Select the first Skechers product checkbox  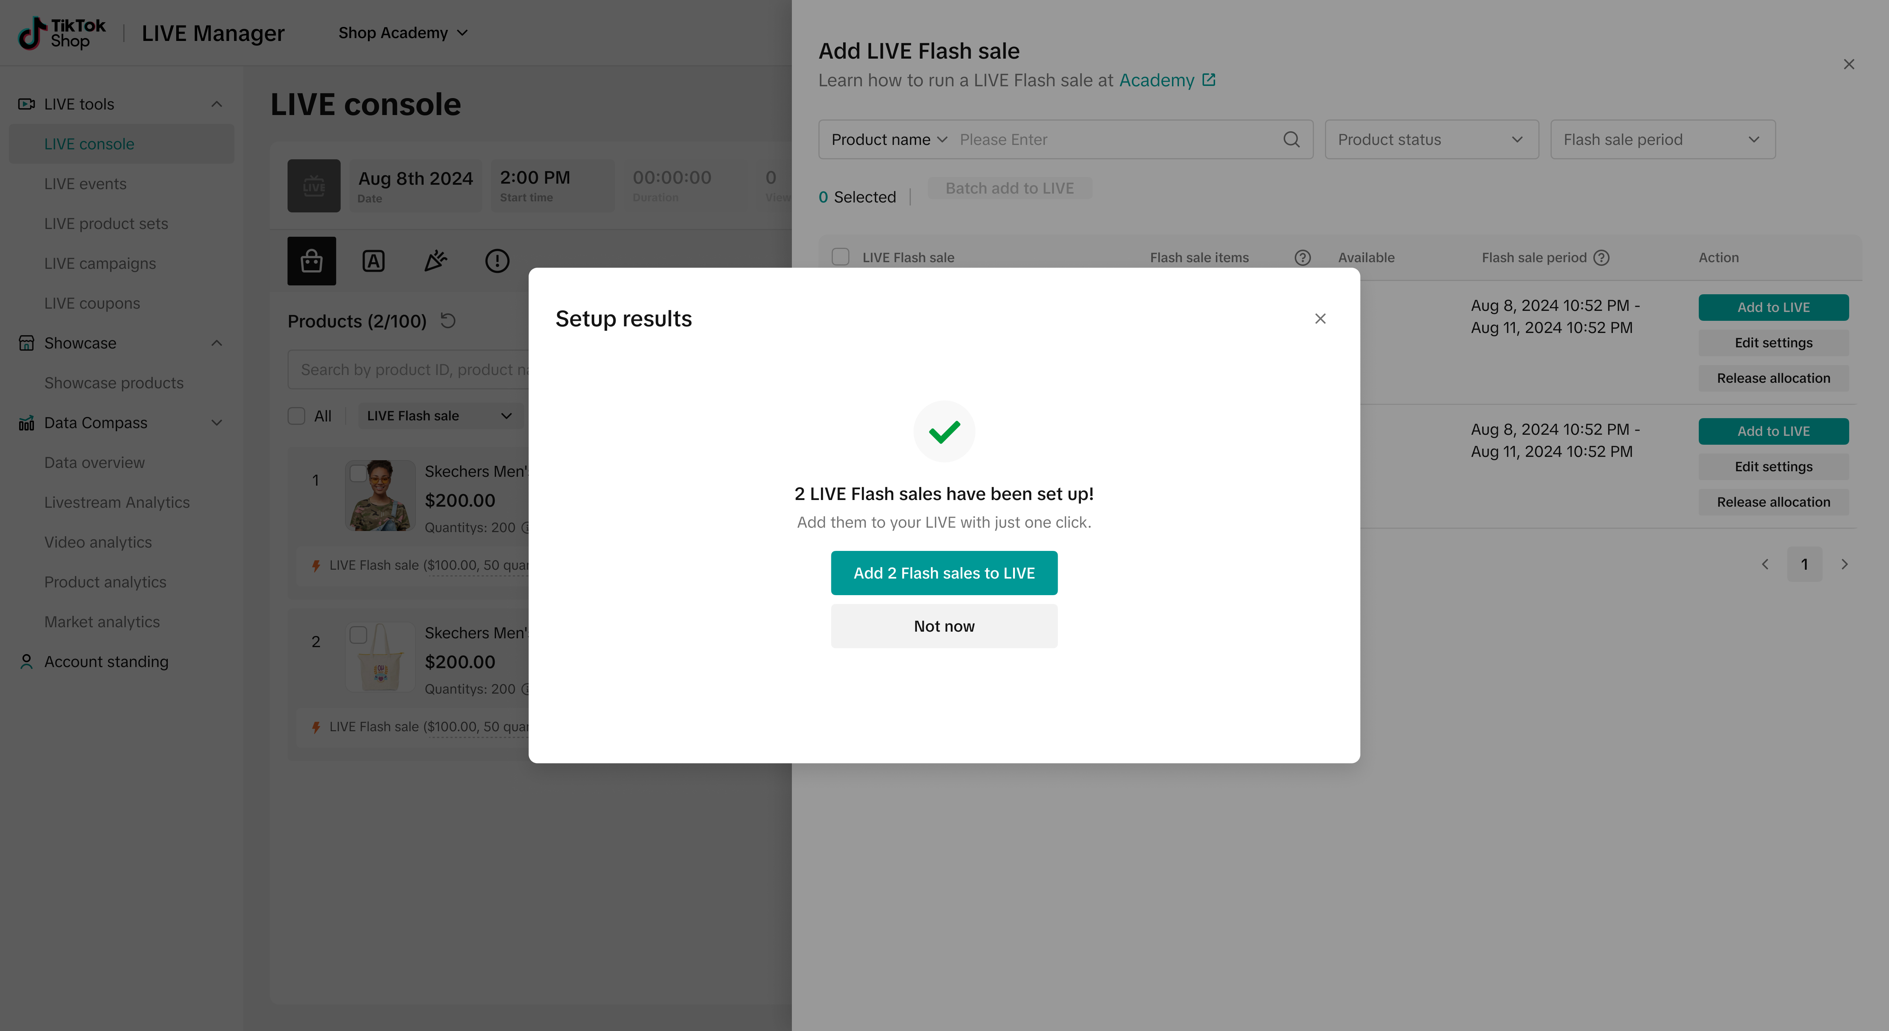(x=358, y=473)
